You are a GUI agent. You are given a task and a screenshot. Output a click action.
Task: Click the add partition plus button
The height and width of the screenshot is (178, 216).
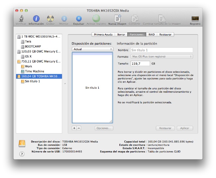tap(74, 128)
